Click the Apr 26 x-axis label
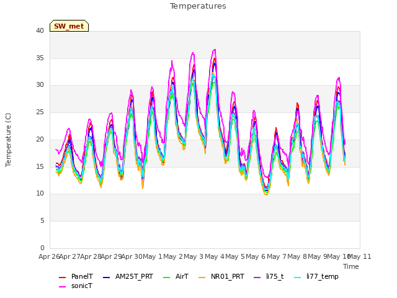Image resolution: width=397 pixels, height=298 pixels. [x=49, y=256]
